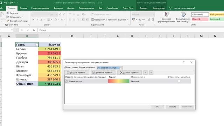Screen dimensions: 224x126
Task: Click the thousands separator (000) icon
Action: [x=143, y=20]
